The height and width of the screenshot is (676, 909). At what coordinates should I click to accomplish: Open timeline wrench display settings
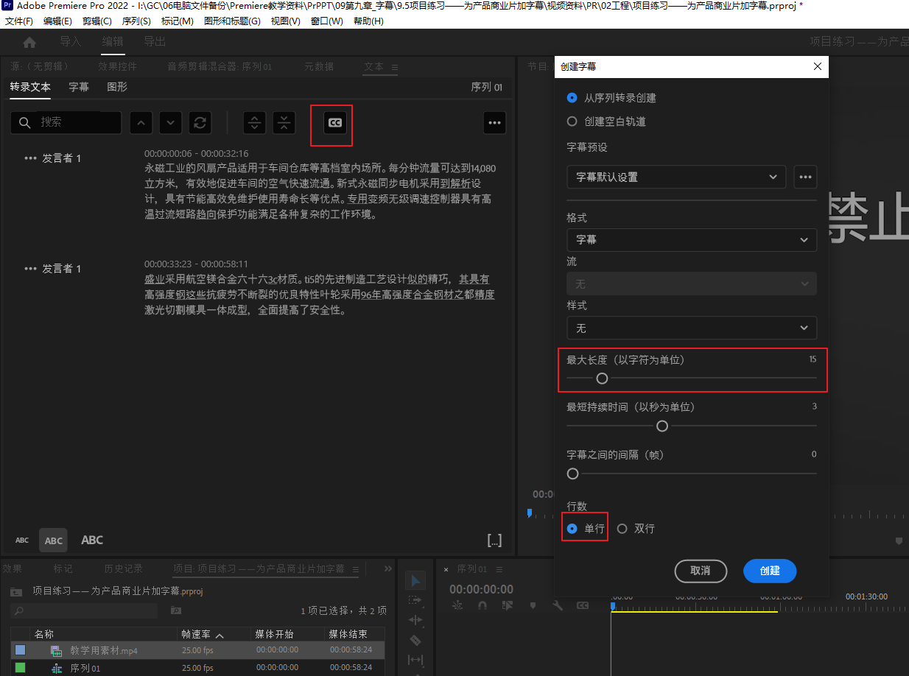(558, 605)
